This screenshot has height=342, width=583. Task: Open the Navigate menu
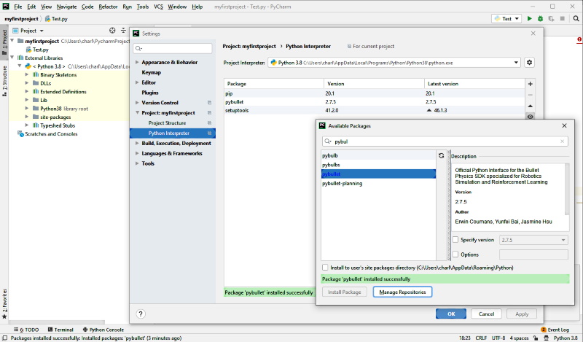(66, 7)
